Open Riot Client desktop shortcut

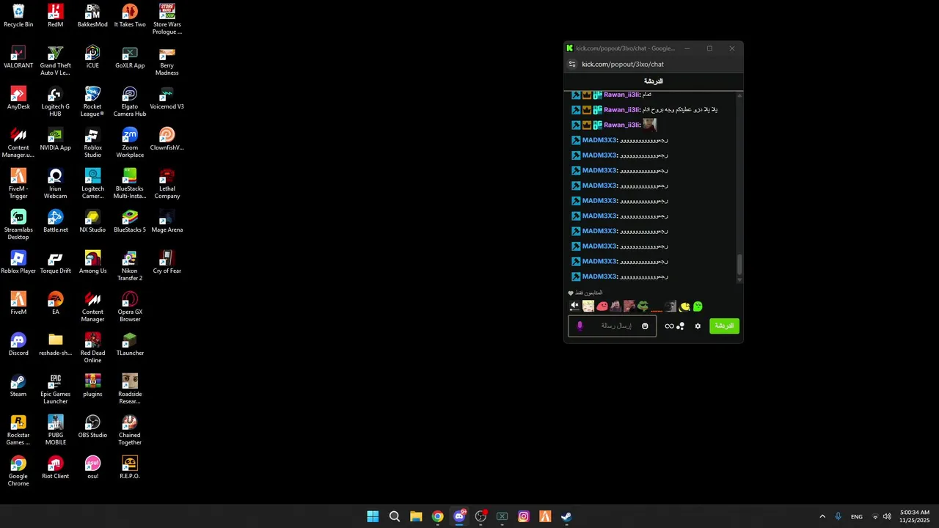(x=56, y=468)
